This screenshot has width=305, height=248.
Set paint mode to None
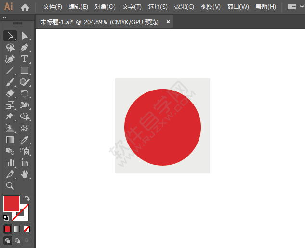click(27, 229)
